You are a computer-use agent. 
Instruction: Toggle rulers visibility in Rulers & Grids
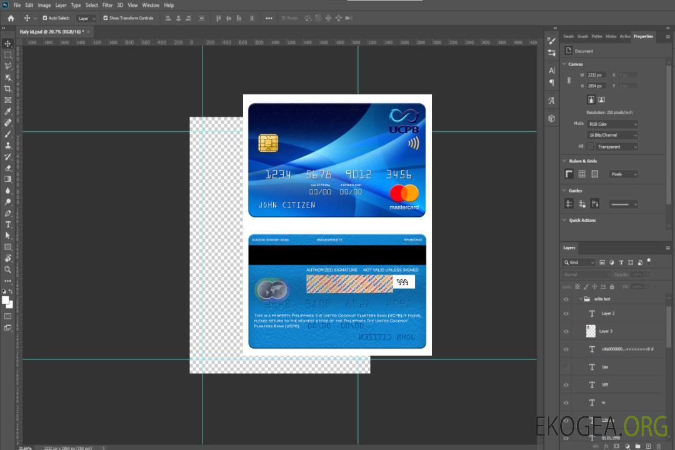click(x=569, y=174)
